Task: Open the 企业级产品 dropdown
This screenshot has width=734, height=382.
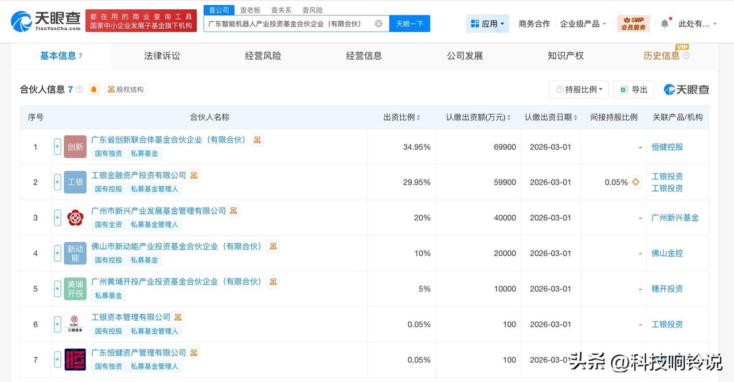Action: pyautogui.click(x=583, y=24)
